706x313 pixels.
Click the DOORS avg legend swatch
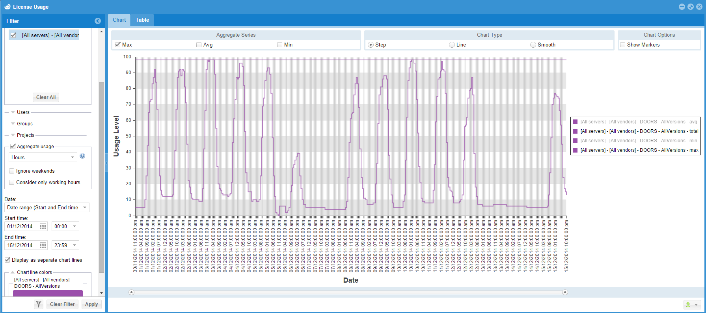click(575, 122)
